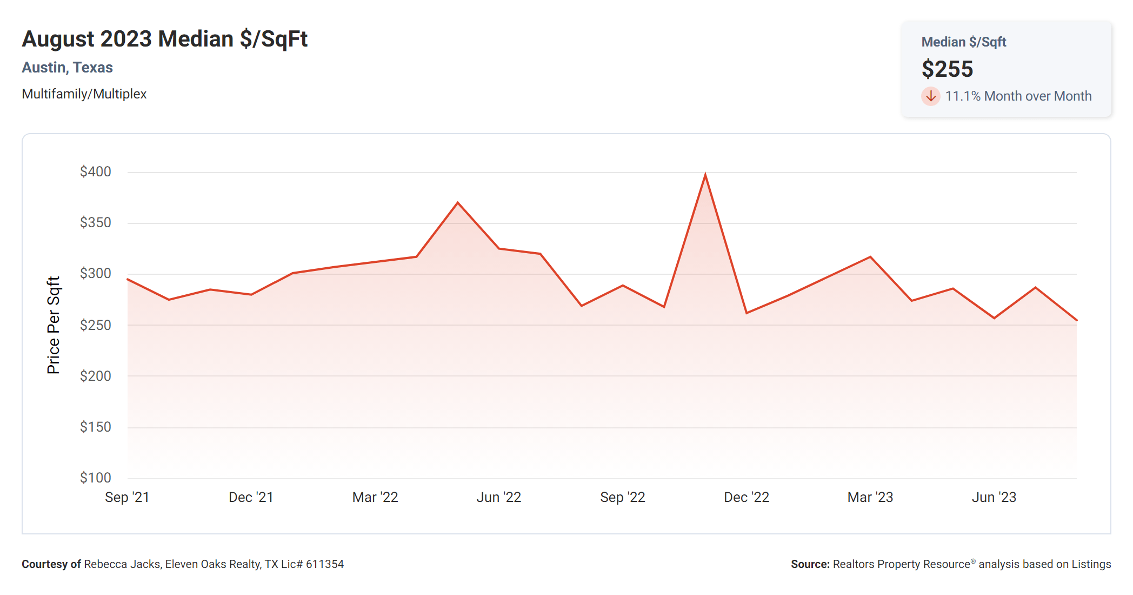Click the chart peak near May '22

(458, 203)
